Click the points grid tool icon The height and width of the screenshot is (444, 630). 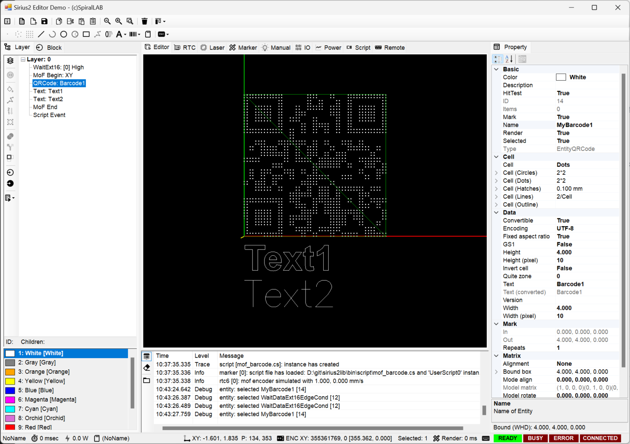pos(30,34)
